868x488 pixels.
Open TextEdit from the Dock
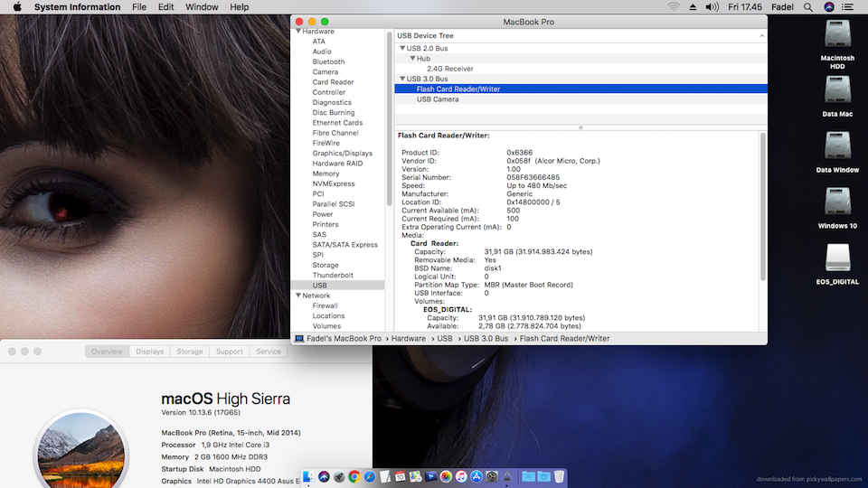tap(385, 477)
